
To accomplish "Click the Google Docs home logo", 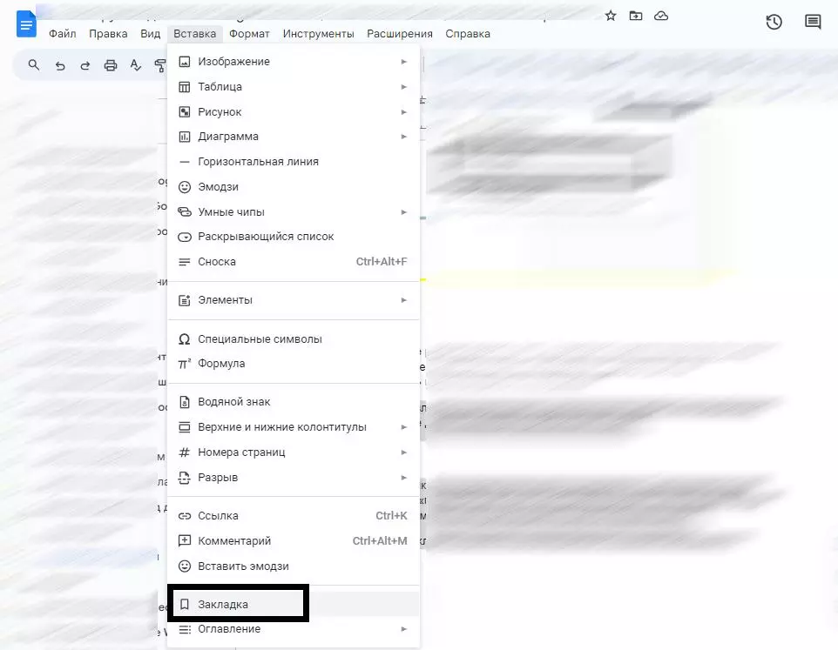I will point(27,23).
